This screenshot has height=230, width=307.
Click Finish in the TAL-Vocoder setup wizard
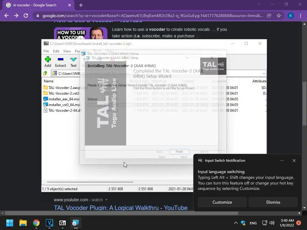click(x=180, y=152)
